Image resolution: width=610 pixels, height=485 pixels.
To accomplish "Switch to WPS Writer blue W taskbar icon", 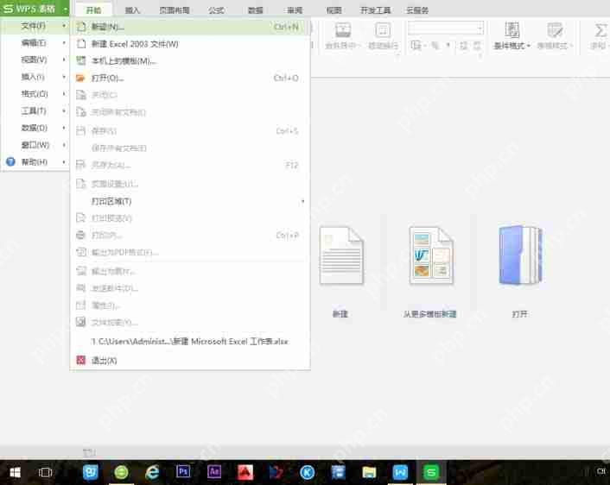I will tap(400, 472).
